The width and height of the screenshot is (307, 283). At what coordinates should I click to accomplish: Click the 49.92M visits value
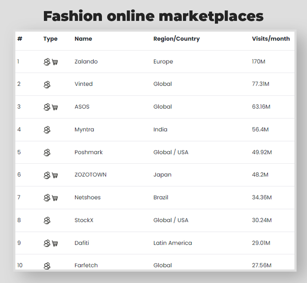coord(262,152)
